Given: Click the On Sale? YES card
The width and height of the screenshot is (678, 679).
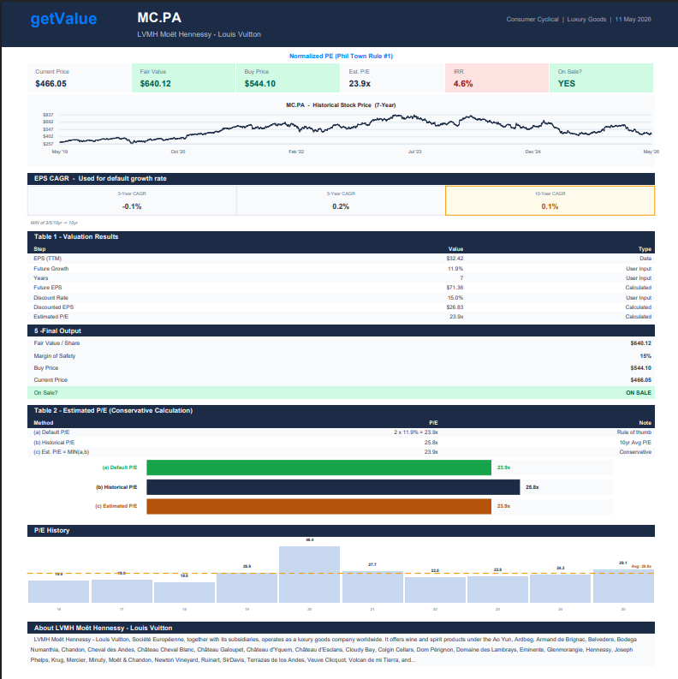Looking at the screenshot, I should pos(601,78).
